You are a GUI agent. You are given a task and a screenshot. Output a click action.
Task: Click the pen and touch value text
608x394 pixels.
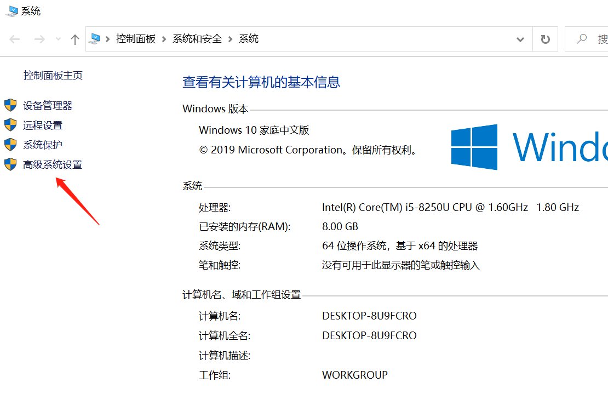pyautogui.click(x=400, y=265)
